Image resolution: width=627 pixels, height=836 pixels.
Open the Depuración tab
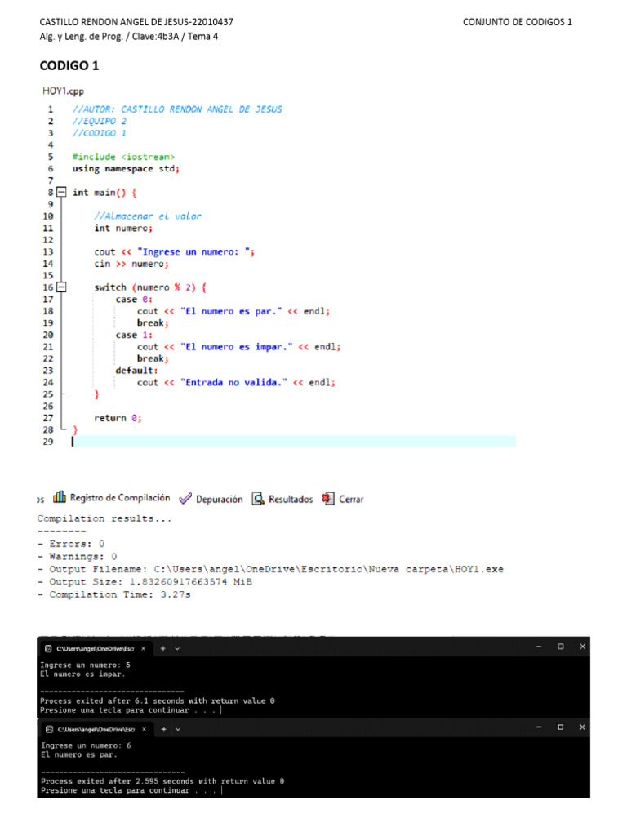(x=211, y=499)
